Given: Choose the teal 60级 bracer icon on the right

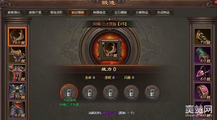Looking at the screenshot, I should click(202, 55).
